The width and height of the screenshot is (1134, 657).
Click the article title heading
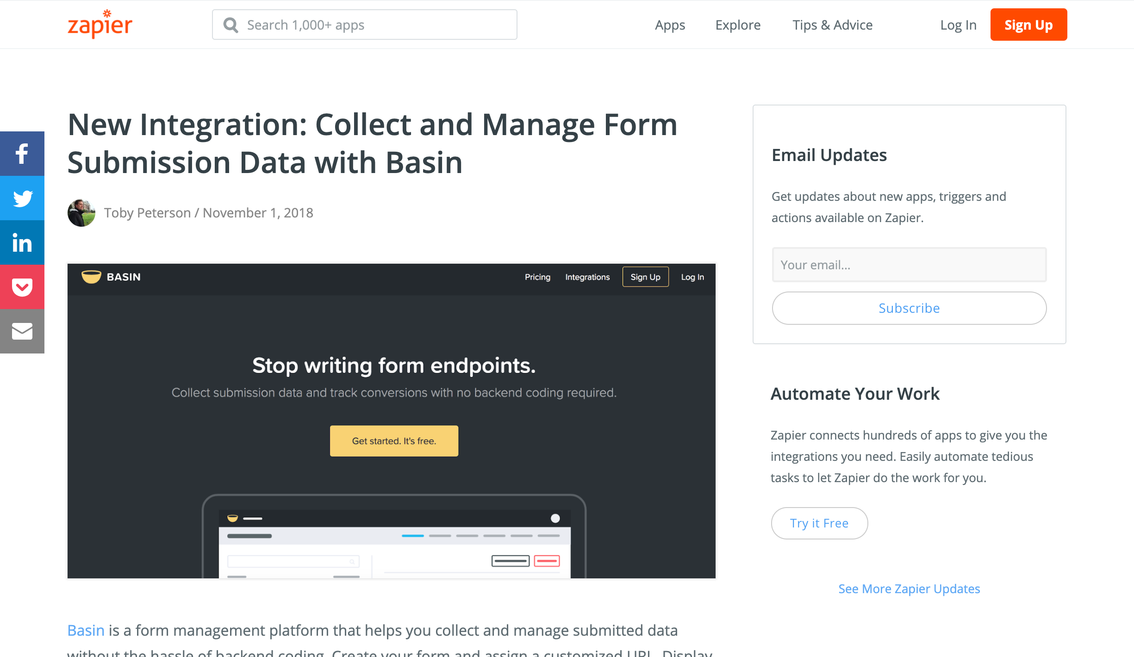pyautogui.click(x=372, y=143)
